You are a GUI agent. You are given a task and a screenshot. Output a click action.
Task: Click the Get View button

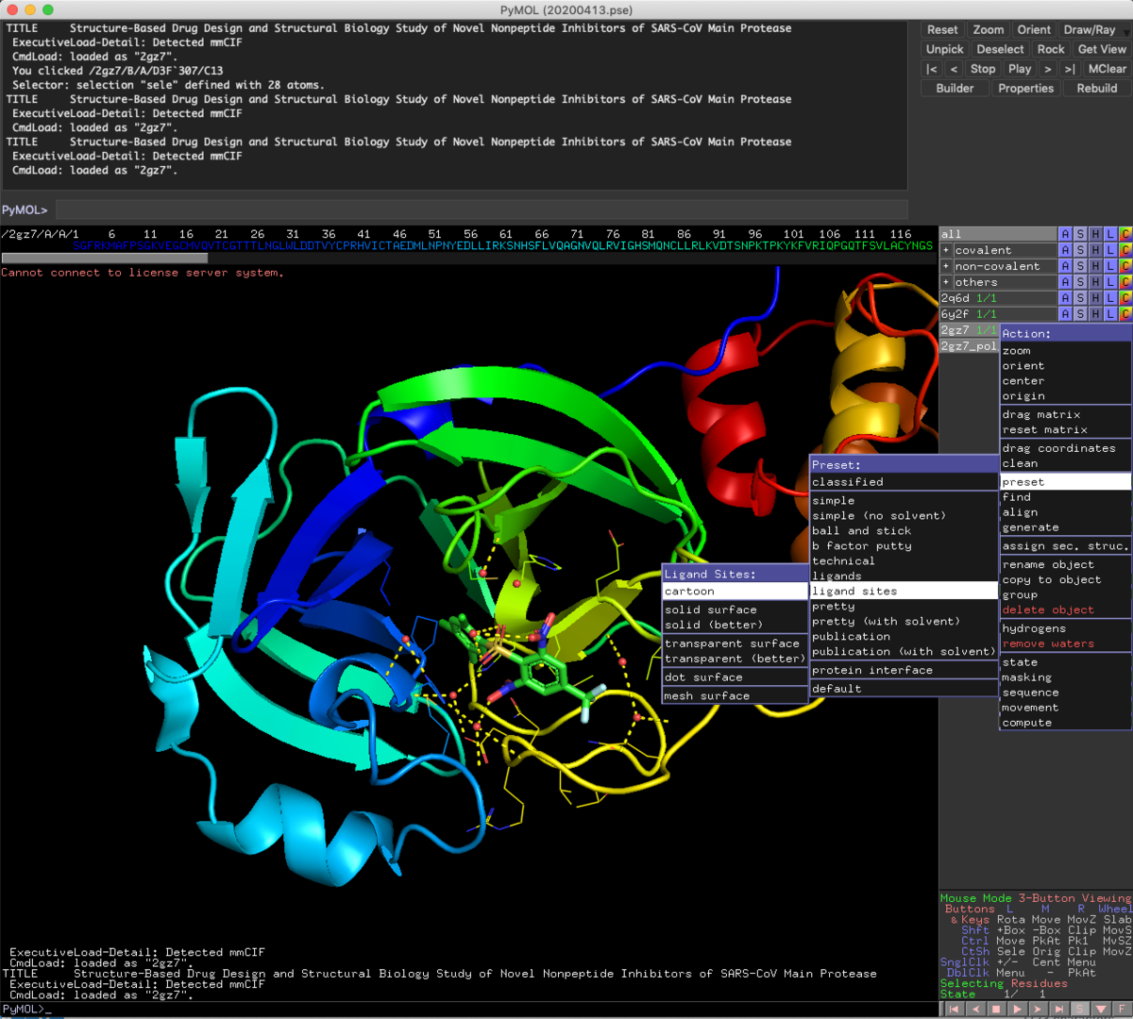pos(1102,49)
